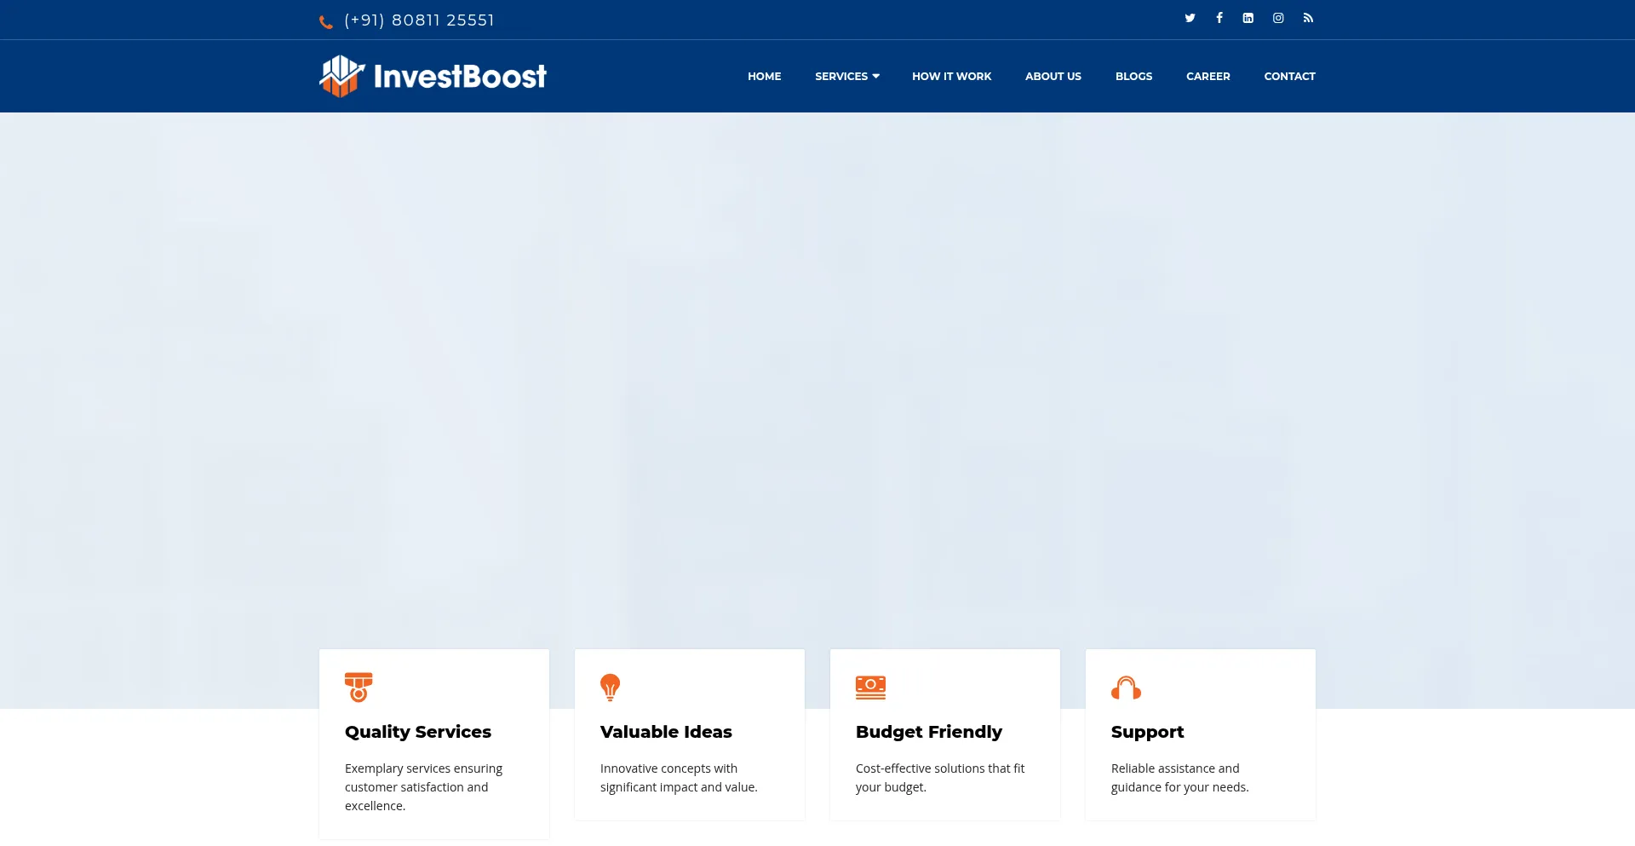Click the InvestBoost logo

tap(433, 76)
